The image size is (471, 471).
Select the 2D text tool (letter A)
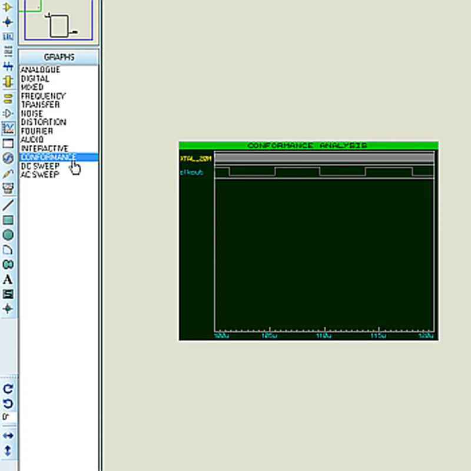pos(8,279)
